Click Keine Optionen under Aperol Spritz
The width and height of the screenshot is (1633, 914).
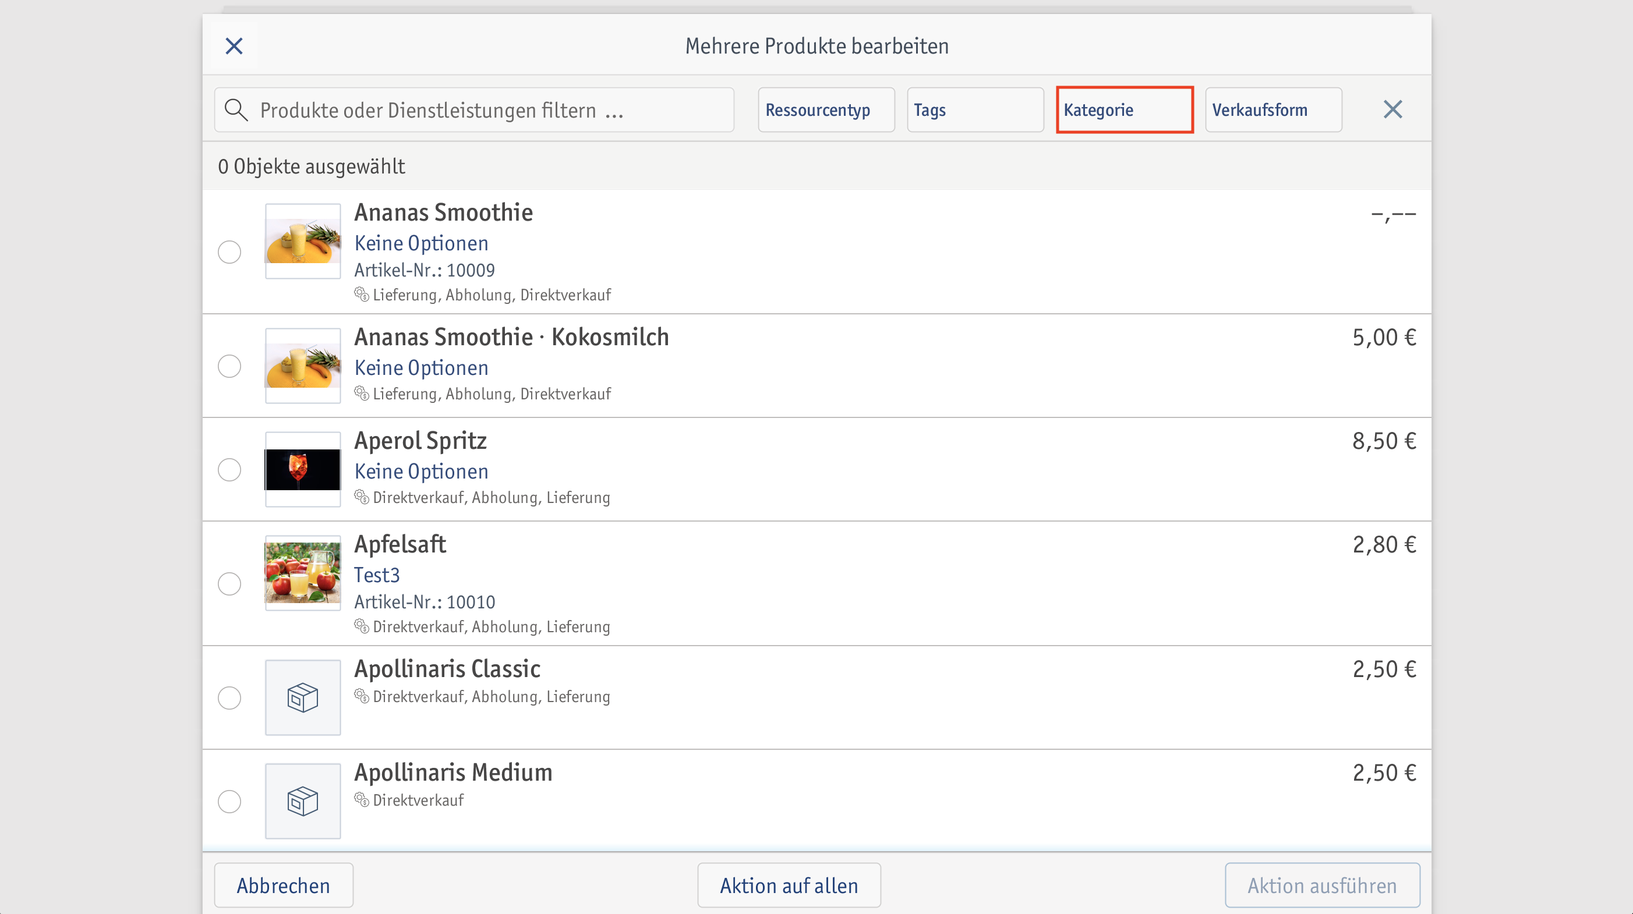421,472
